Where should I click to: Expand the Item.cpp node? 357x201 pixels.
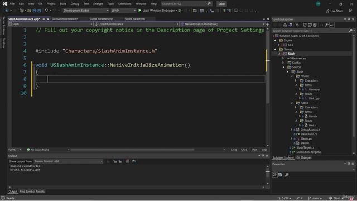tap(300, 89)
